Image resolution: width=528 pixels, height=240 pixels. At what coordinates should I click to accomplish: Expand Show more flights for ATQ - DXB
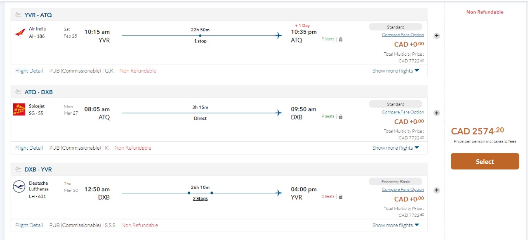coord(396,148)
